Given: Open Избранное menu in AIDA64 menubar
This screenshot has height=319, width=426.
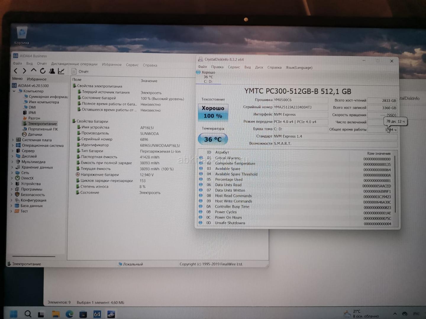Looking at the screenshot, I should [x=112, y=64].
